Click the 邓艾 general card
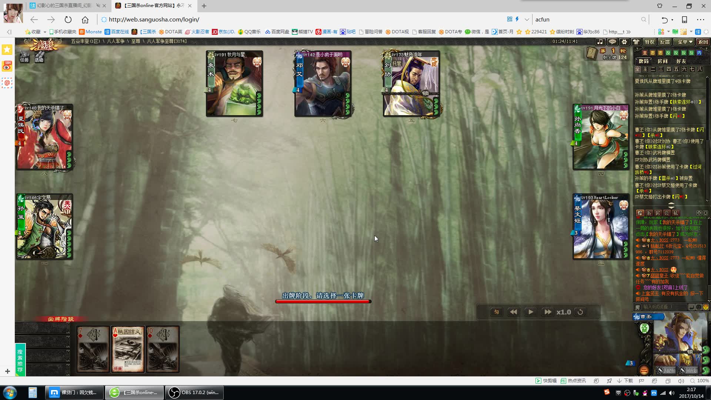Screen dimensions: 711x400 pyautogui.click(x=323, y=84)
